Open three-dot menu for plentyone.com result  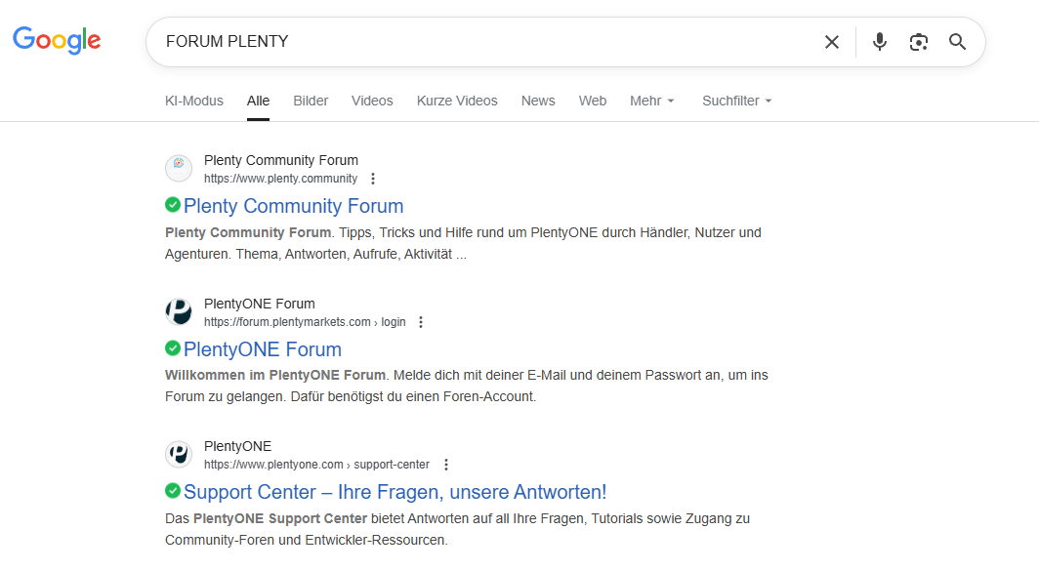point(446,465)
